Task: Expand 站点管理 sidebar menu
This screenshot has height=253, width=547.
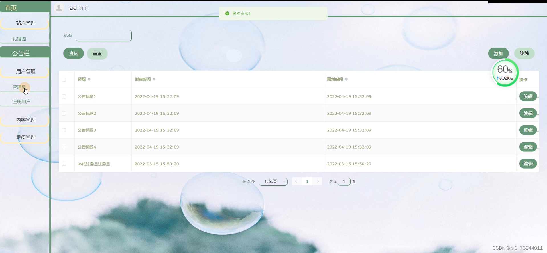Action: [25, 23]
